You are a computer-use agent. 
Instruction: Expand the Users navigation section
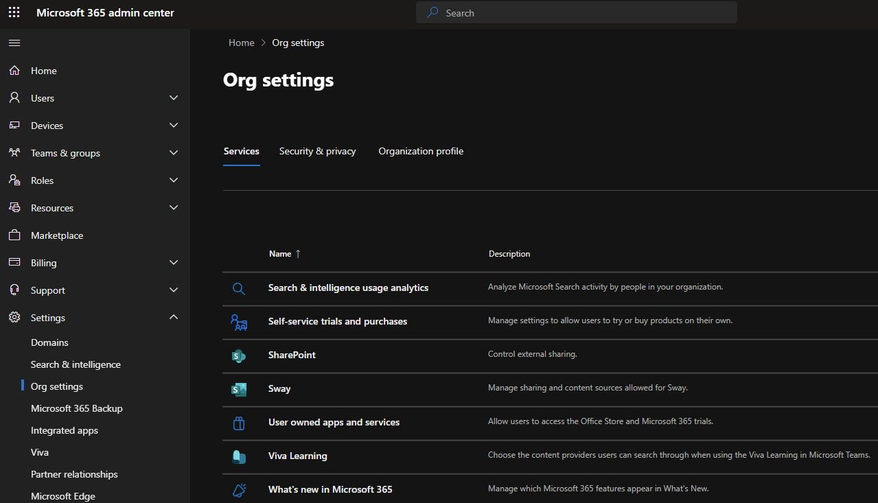coord(174,98)
